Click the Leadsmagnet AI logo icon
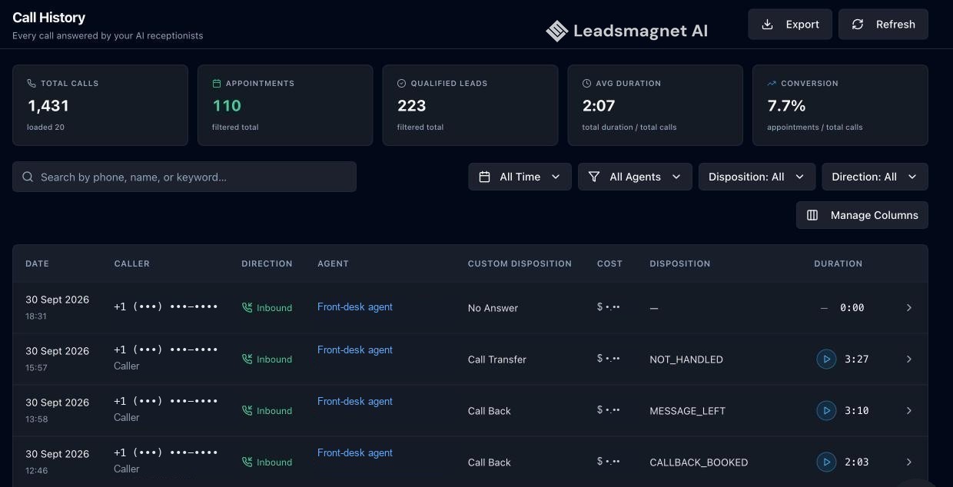This screenshot has width=953, height=487. click(x=556, y=31)
